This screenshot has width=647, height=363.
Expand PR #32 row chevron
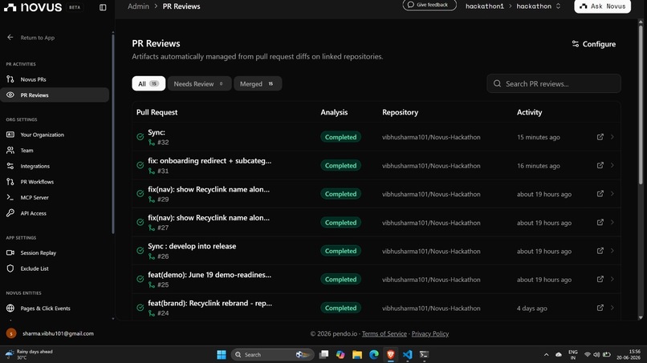(x=612, y=137)
